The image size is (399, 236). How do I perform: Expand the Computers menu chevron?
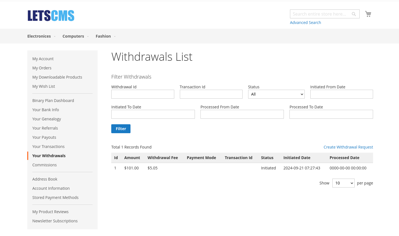pos(88,36)
